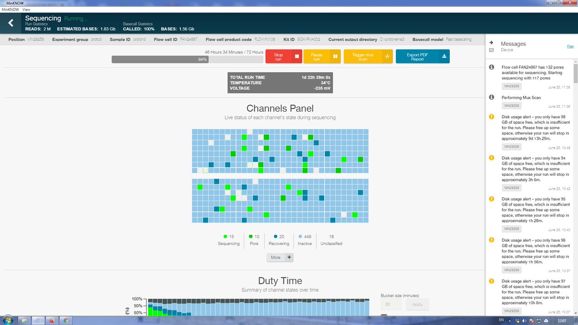Click the Stop run button

(x=284, y=56)
